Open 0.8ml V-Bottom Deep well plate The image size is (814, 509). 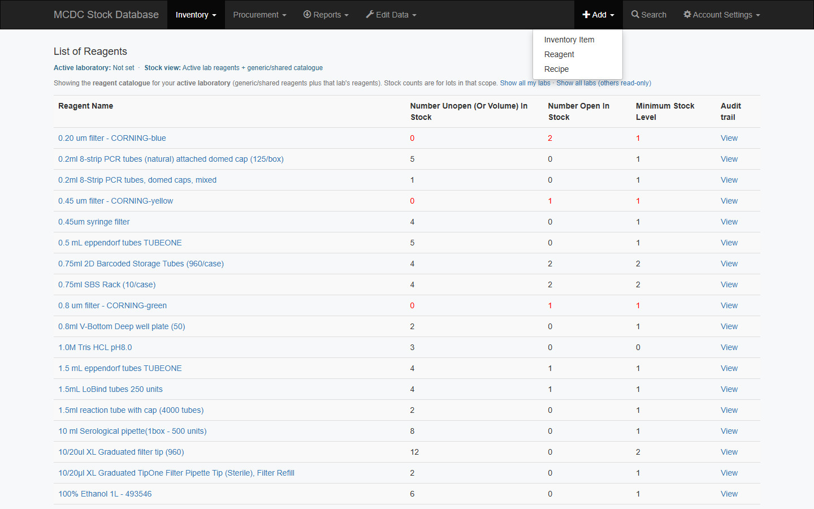pyautogui.click(x=122, y=326)
